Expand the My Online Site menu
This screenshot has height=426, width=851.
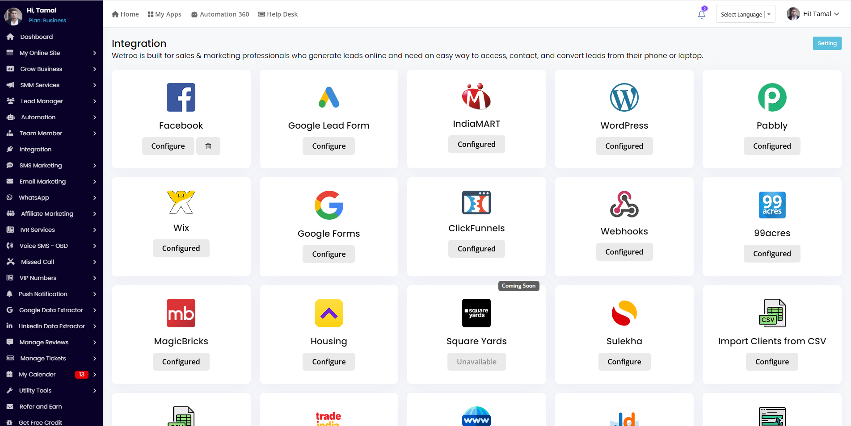click(x=51, y=53)
